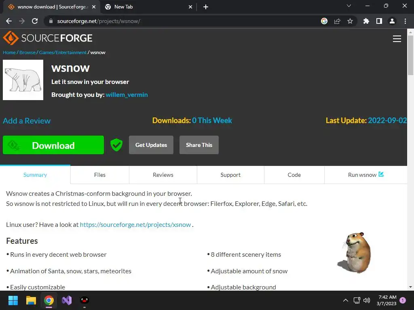This screenshot has height=310, width=414.
Task: Click the address bar URL field
Action: 185,21
